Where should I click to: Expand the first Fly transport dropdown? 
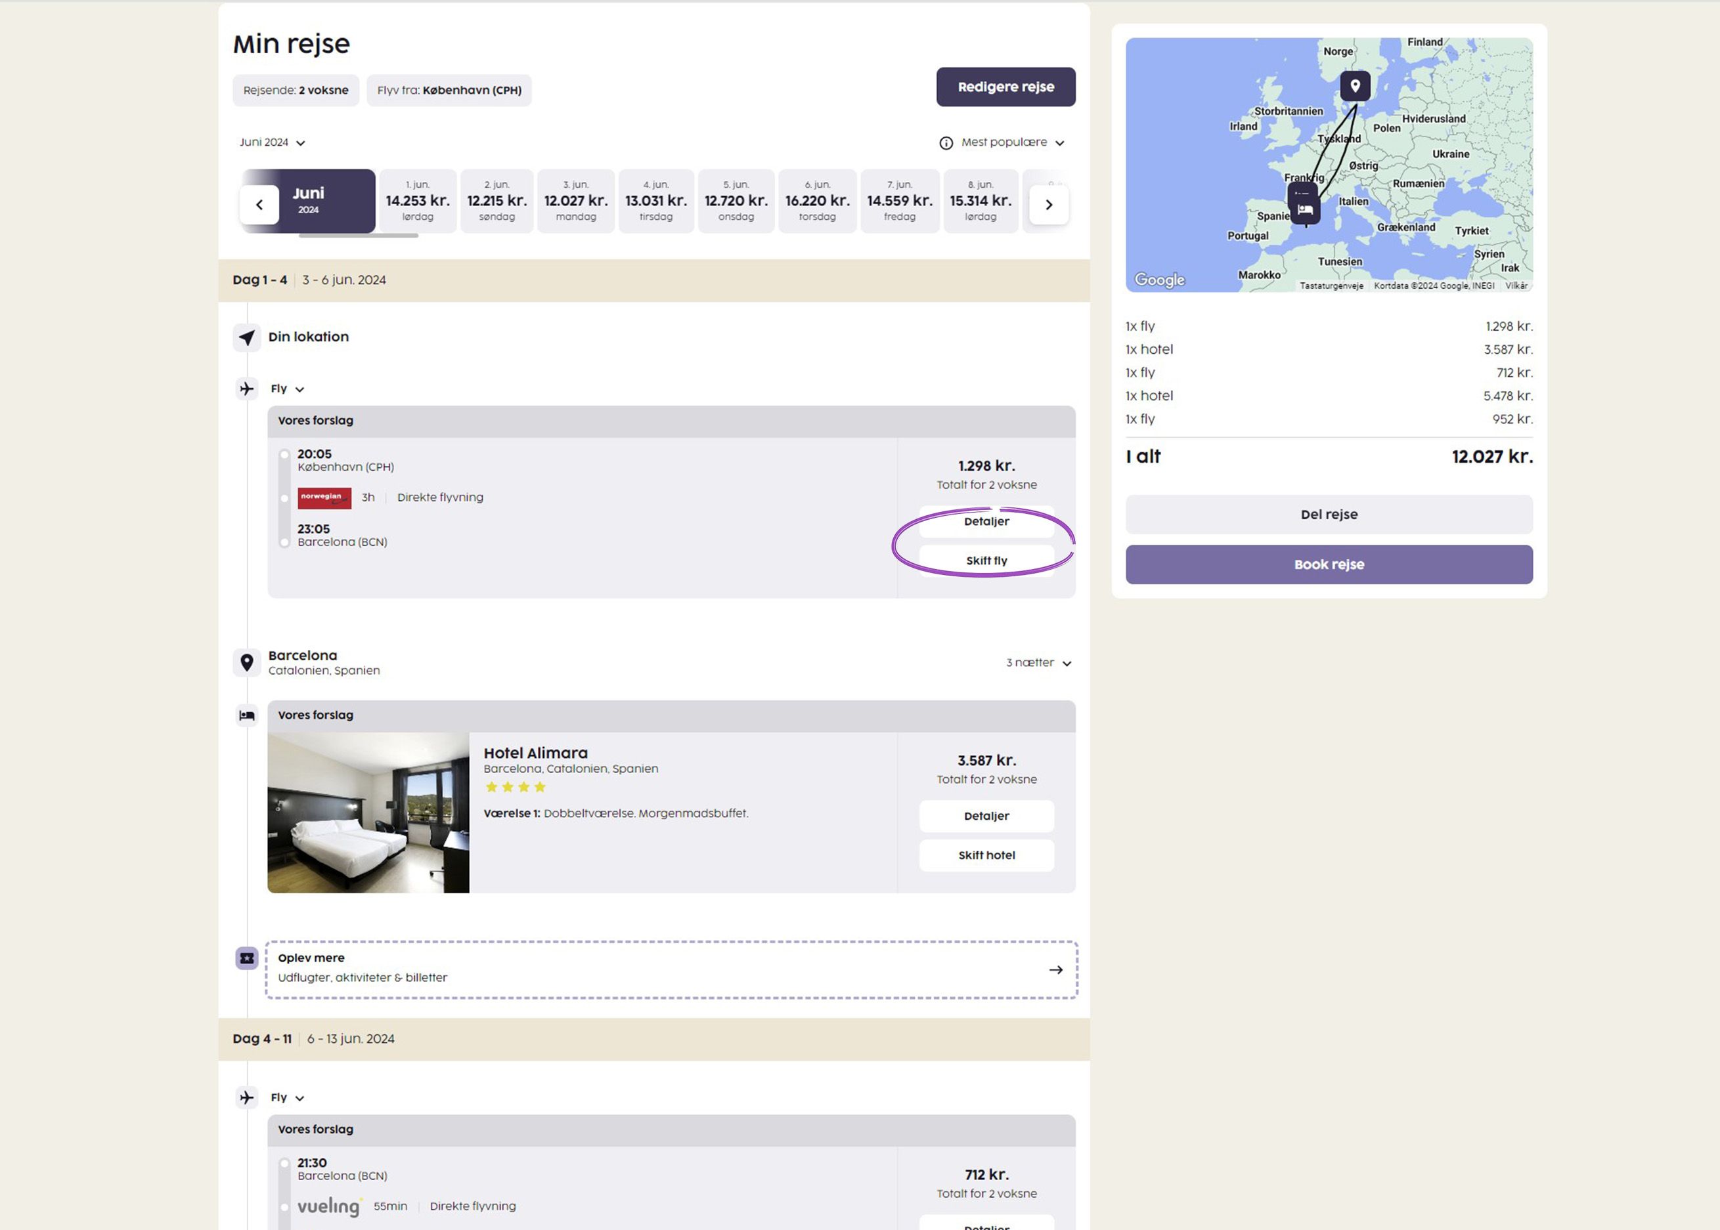tap(287, 389)
